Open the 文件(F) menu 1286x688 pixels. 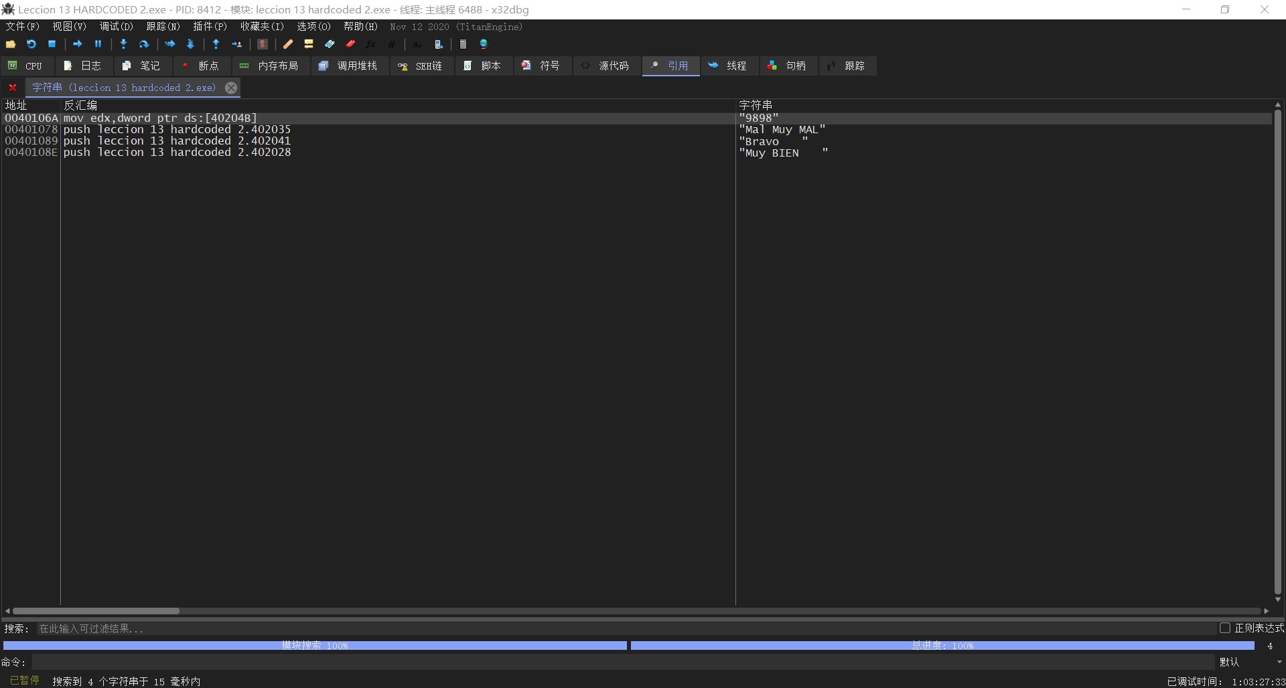click(22, 27)
